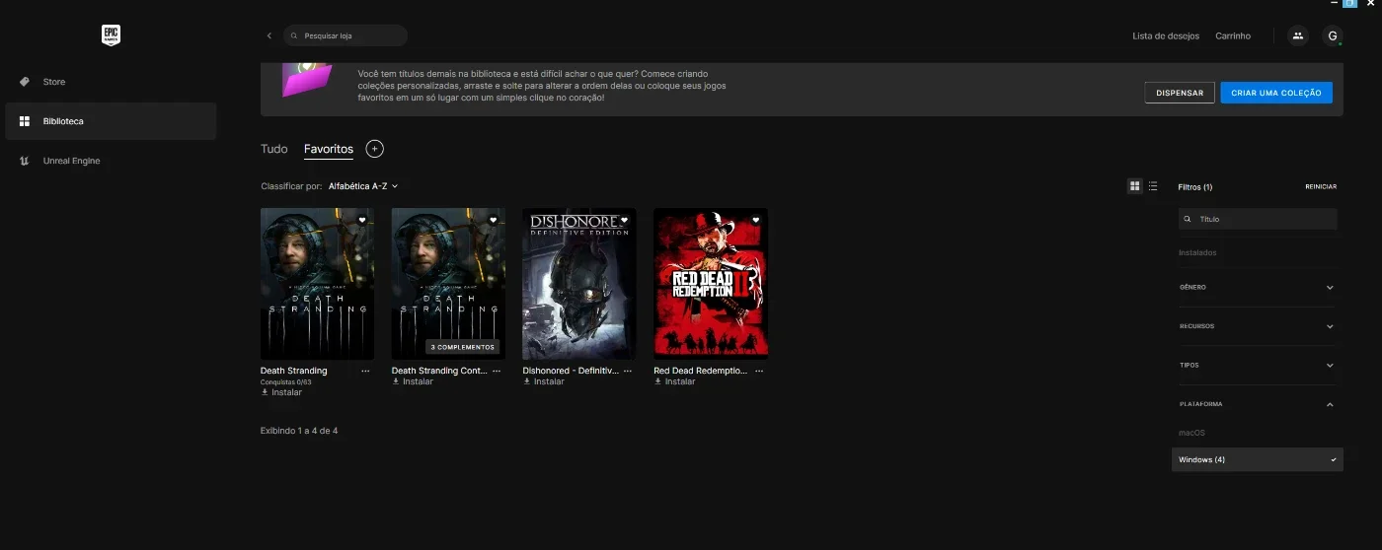Open the Alfabética A-Z sort dropdown
Screen dimensions: 1382x550
tap(363, 185)
